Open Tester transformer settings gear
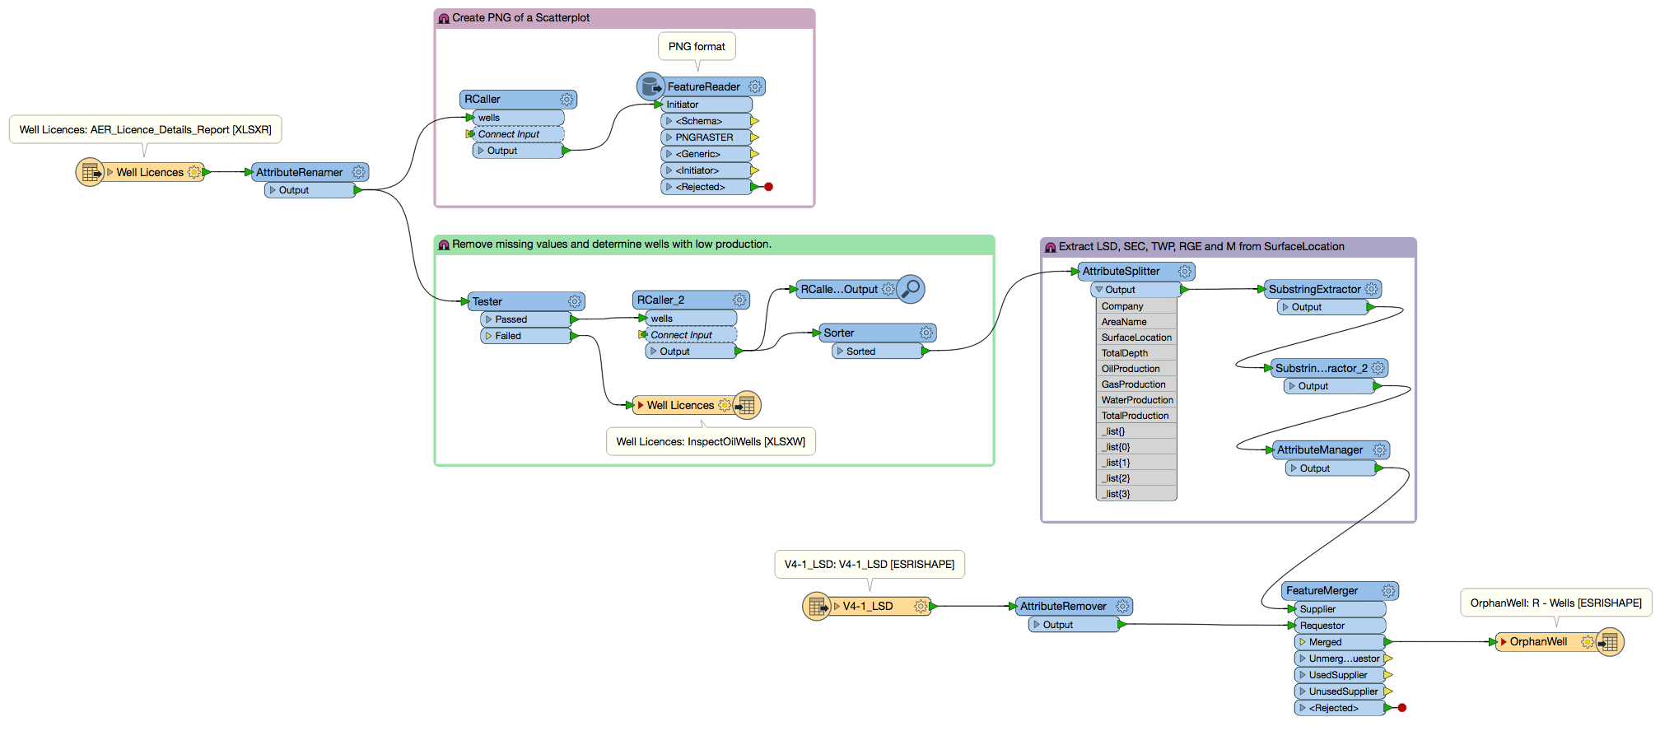Image resolution: width=1660 pixels, height=731 pixels. pos(575,301)
